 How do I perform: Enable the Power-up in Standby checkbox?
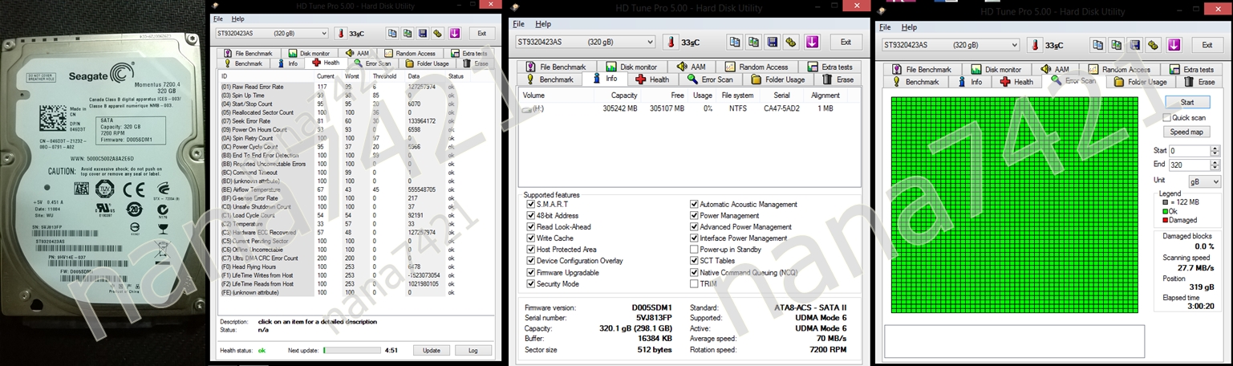[x=694, y=249]
